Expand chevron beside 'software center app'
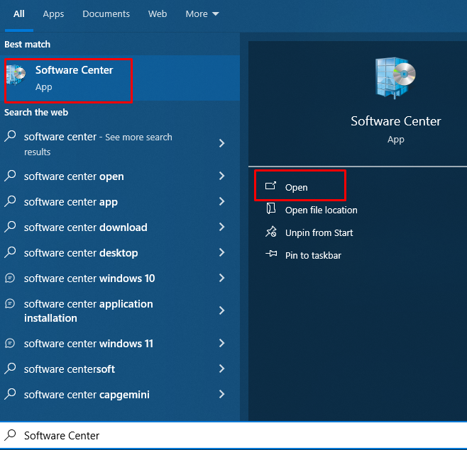 222,201
